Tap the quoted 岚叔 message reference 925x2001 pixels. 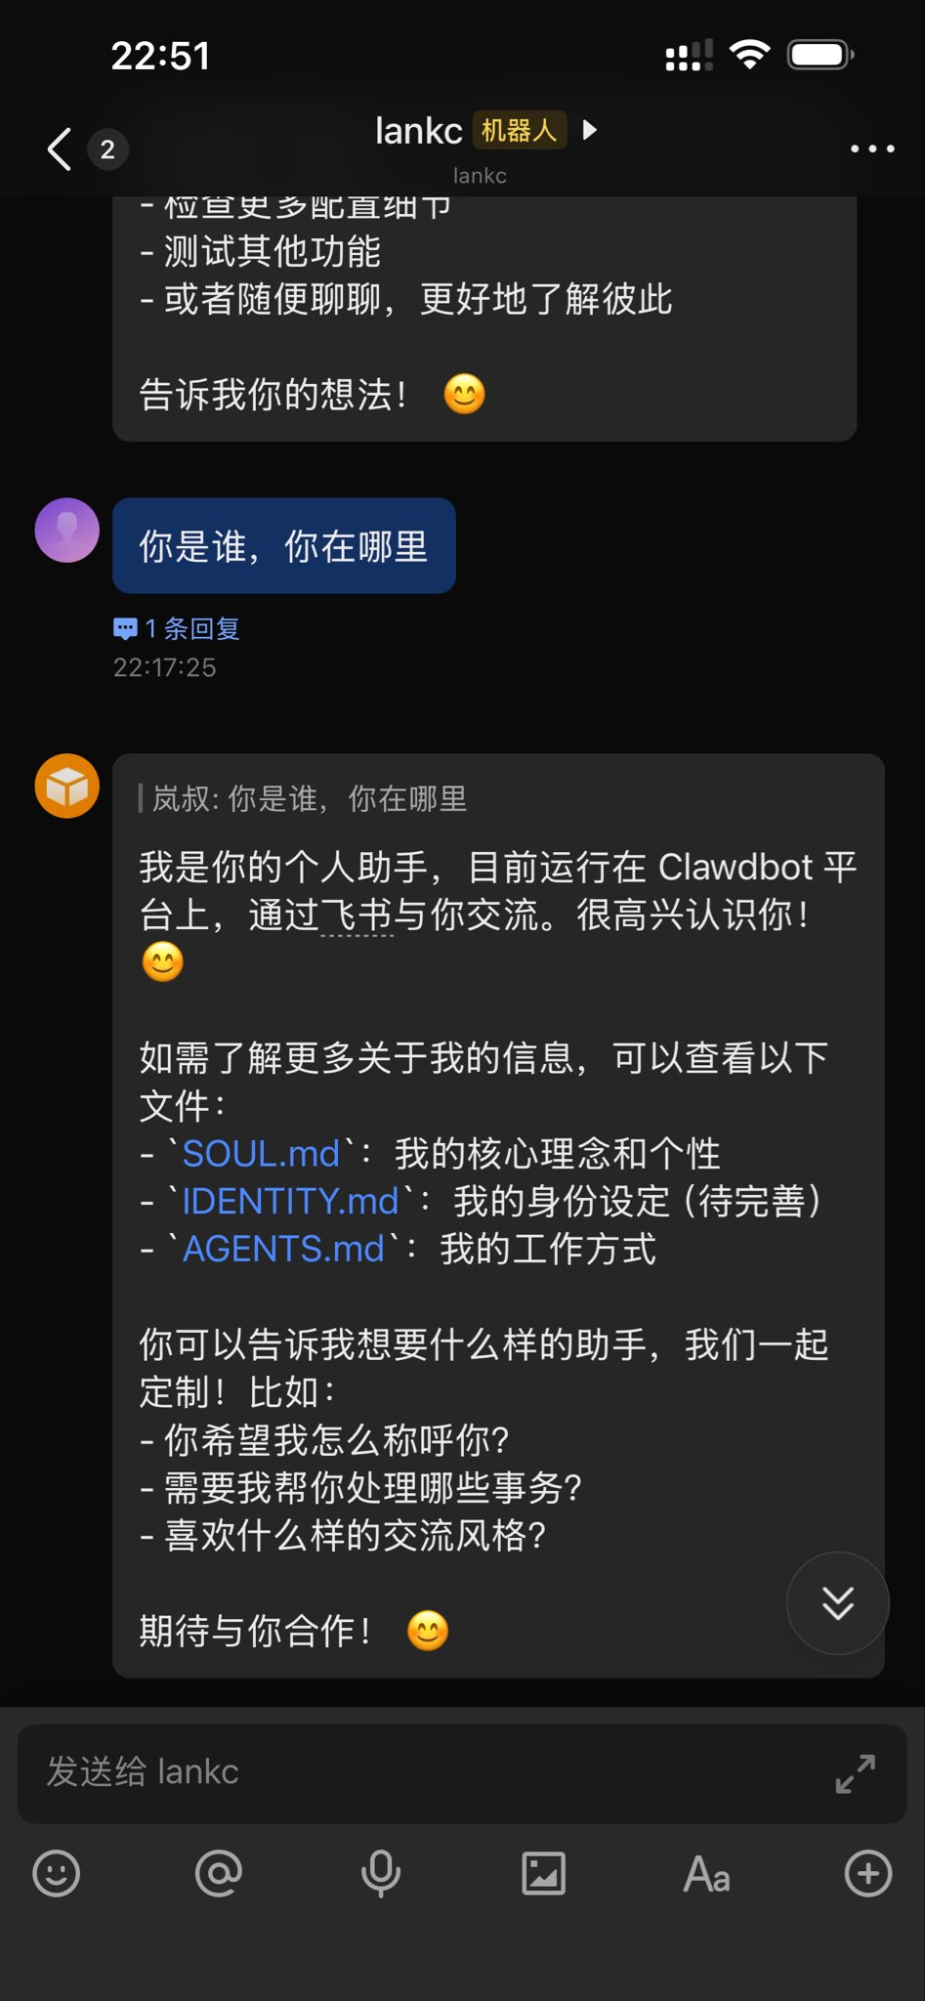(304, 799)
